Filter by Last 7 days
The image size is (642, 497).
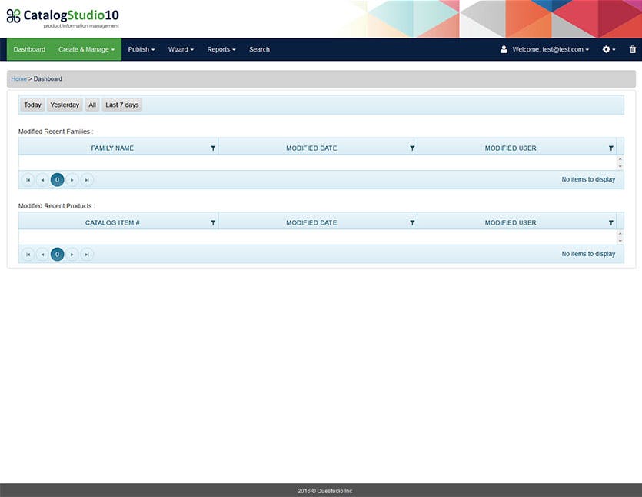click(122, 105)
